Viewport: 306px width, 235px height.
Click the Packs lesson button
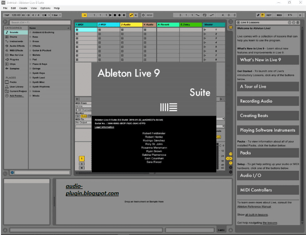point(268,153)
